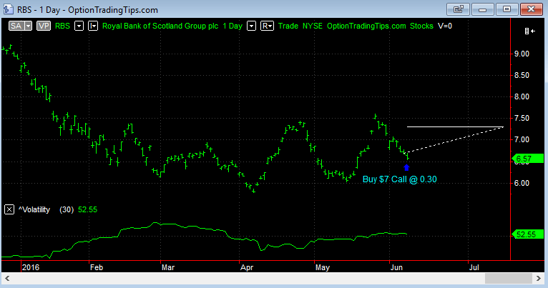Click the Apr date axis label
Viewport: 548px width, 288px height.
point(247,267)
